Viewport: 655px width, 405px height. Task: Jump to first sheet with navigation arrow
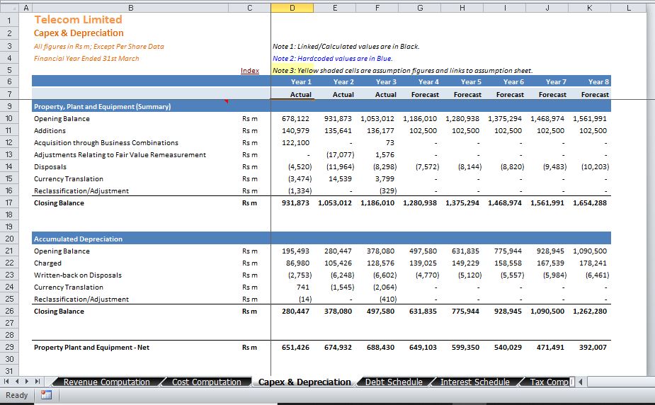[6, 381]
